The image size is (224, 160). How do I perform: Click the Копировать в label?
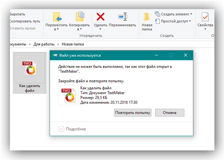80,27
